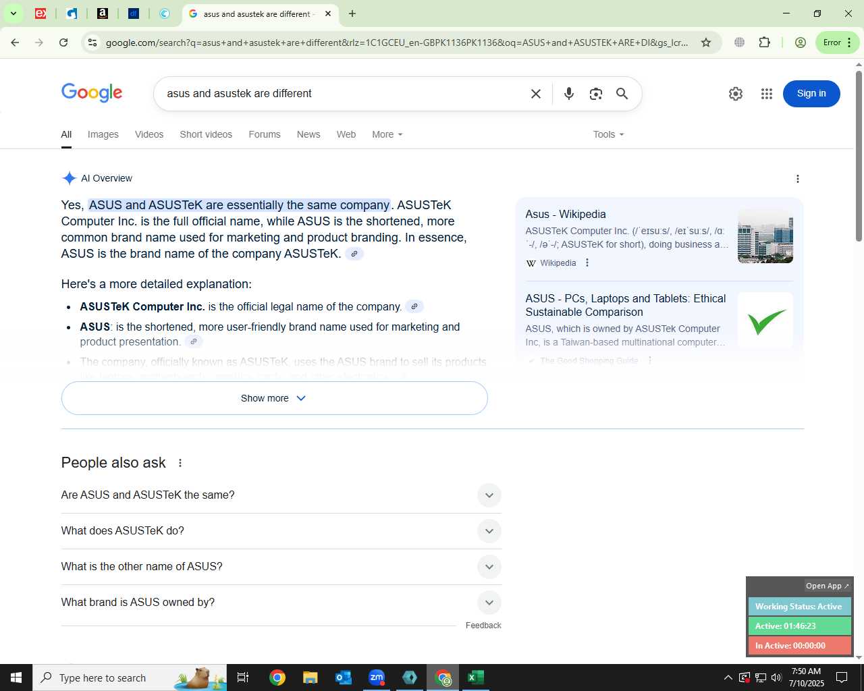The width and height of the screenshot is (864, 691).
Task: Open the green checkmark thumbnail image
Action: [765, 321]
